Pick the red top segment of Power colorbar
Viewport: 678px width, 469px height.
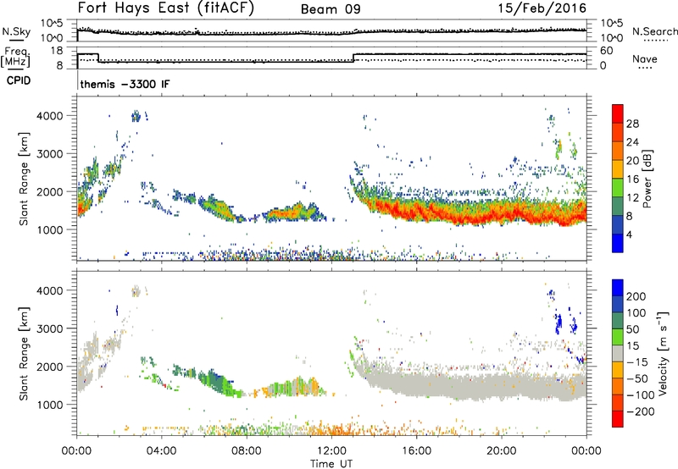pos(618,114)
